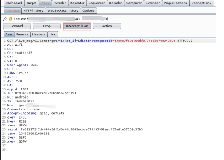The image size is (224, 160).
Task: Open the Comparer tab
Action: tap(134, 3)
